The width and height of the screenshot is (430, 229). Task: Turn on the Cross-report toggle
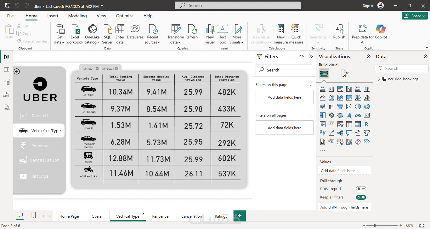click(x=361, y=189)
